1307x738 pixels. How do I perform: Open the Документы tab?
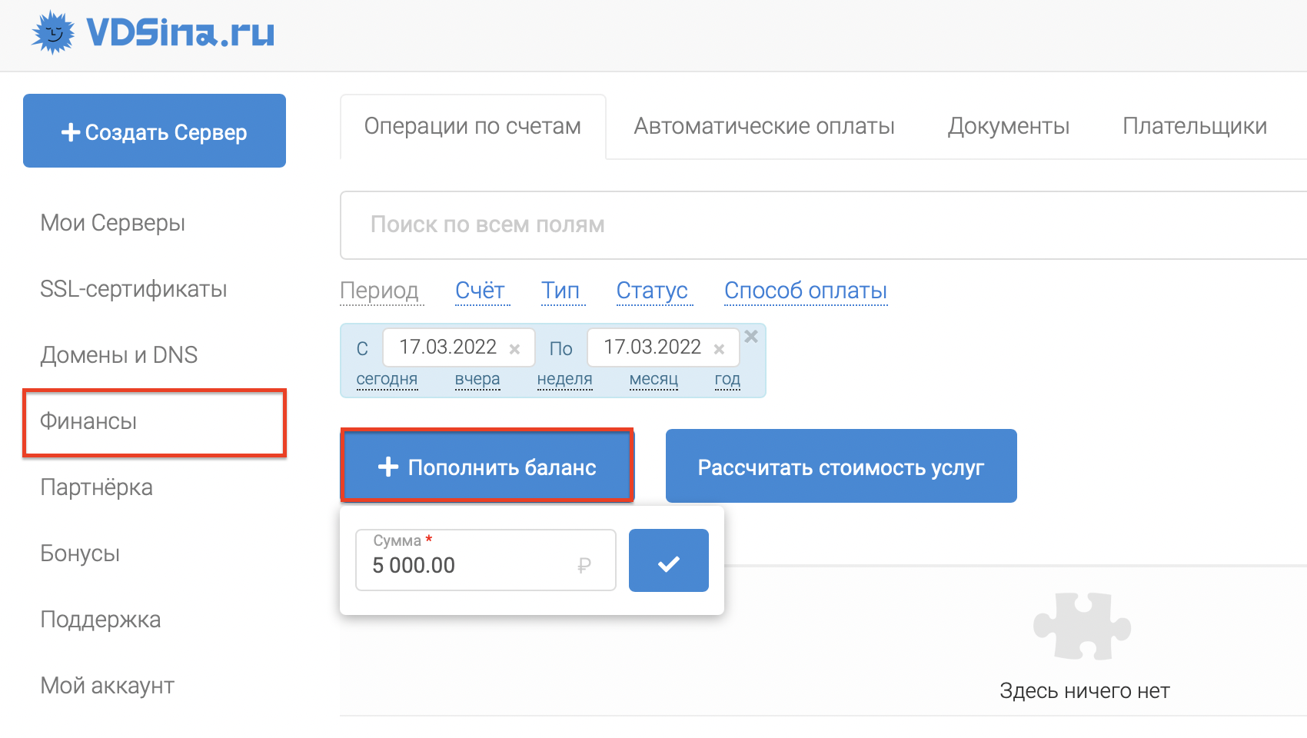point(1009,126)
